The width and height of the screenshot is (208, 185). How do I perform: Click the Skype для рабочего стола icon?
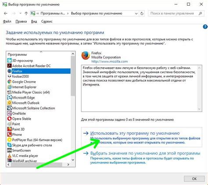tap(10, 145)
